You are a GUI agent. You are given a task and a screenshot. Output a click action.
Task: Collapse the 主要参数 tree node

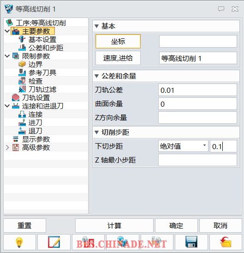click(7, 31)
